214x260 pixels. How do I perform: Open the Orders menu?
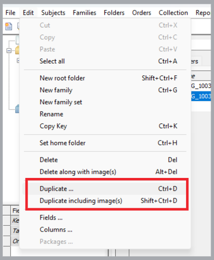pos(141,13)
